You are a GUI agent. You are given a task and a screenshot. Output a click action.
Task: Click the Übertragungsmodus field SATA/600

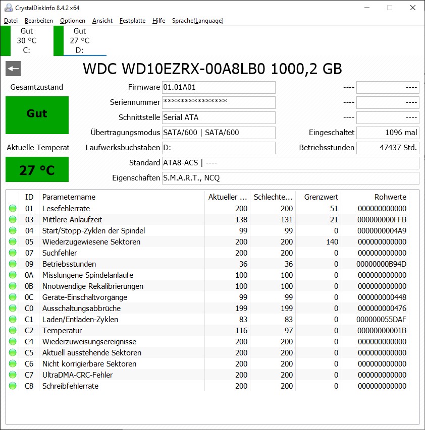[x=219, y=133]
